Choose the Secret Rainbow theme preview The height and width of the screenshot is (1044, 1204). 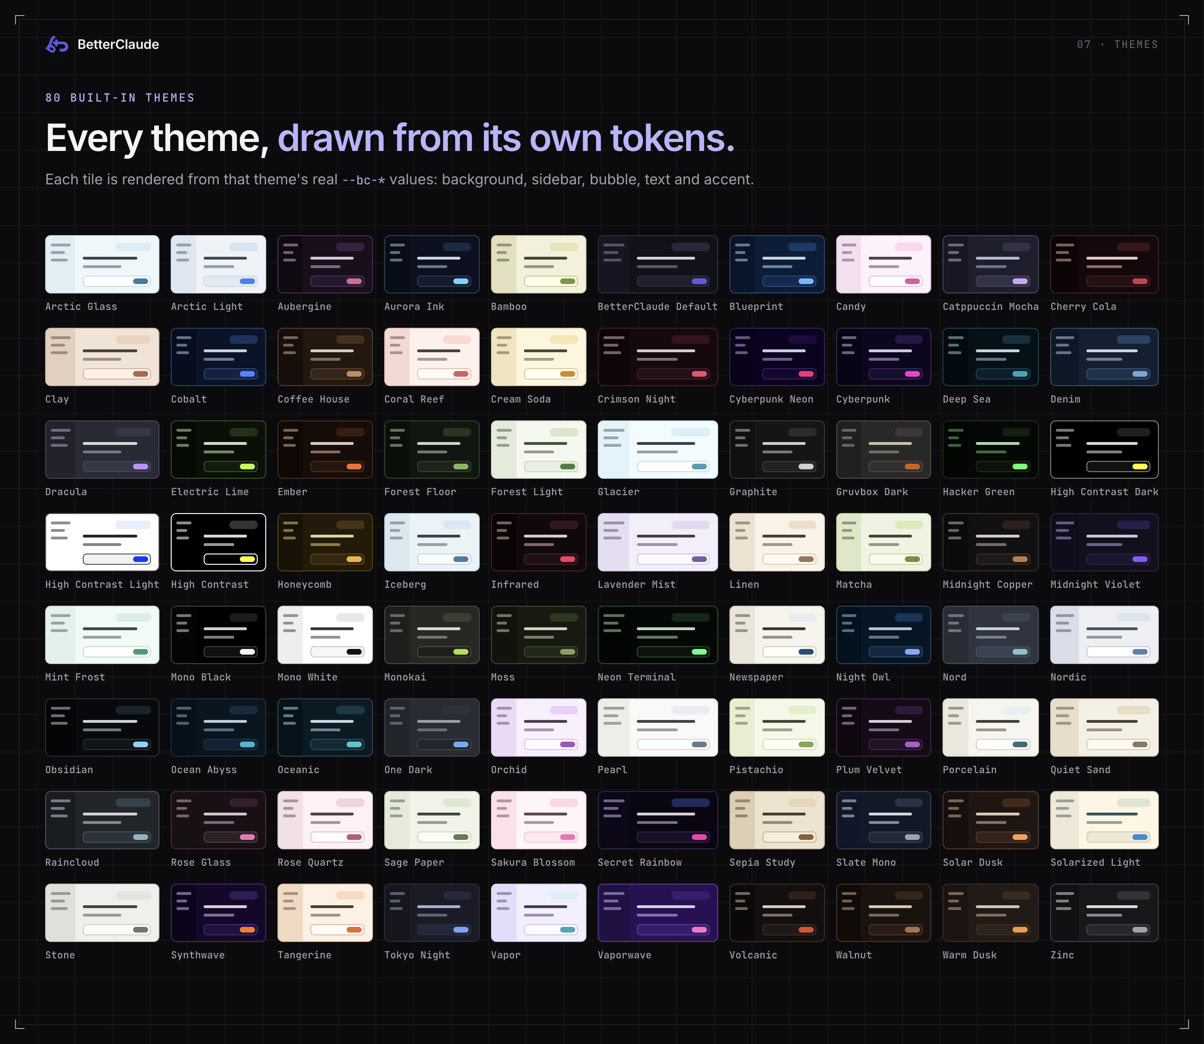tap(657, 820)
